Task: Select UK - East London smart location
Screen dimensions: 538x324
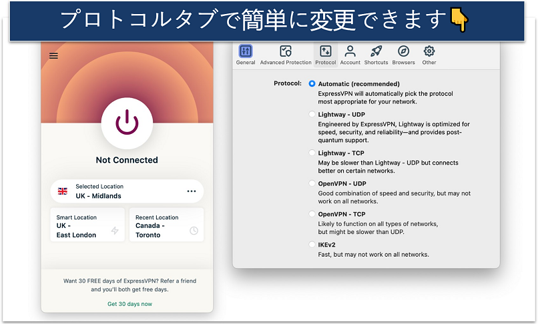Action: 87,225
